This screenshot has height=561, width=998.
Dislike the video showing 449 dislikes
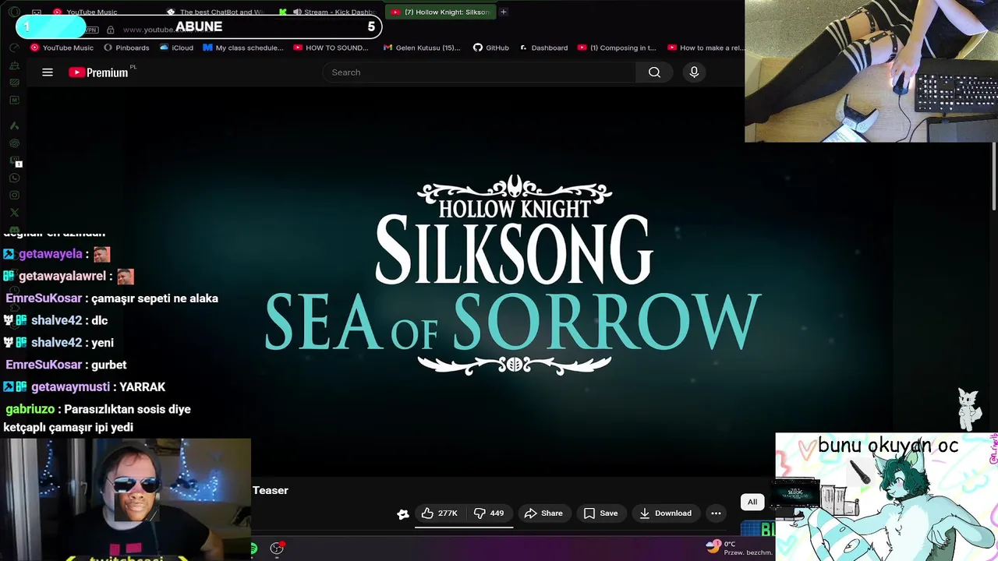490,513
